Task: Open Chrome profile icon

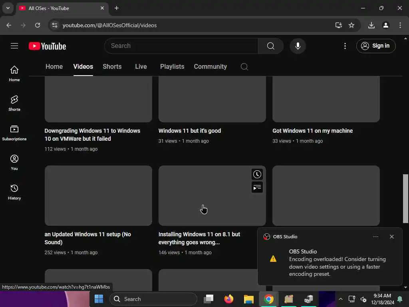Action: [386, 25]
